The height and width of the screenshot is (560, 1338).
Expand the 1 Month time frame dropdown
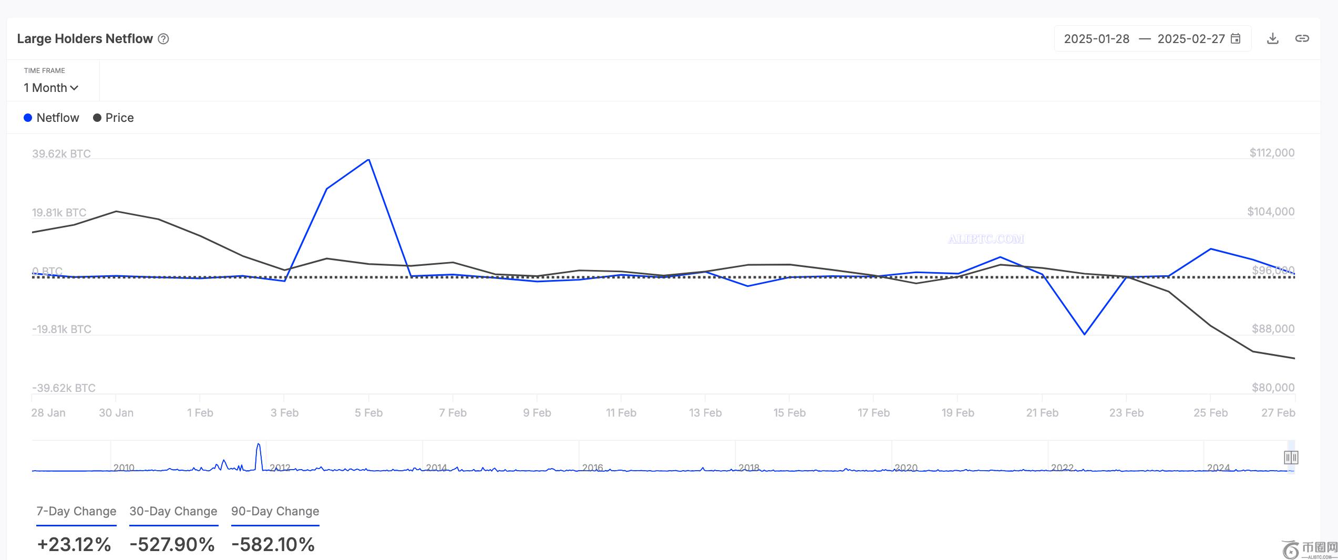point(51,88)
